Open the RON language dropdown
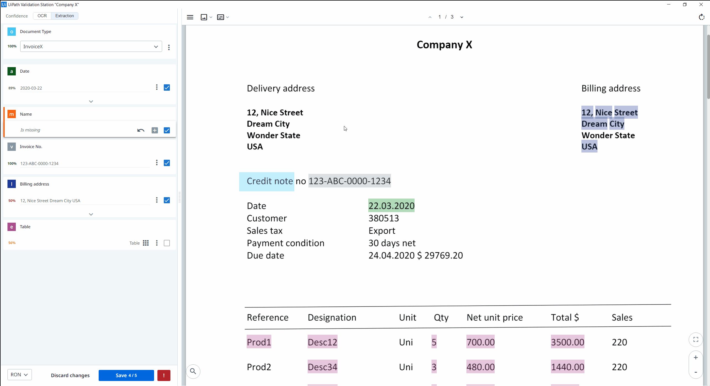The image size is (710, 386). (x=19, y=375)
